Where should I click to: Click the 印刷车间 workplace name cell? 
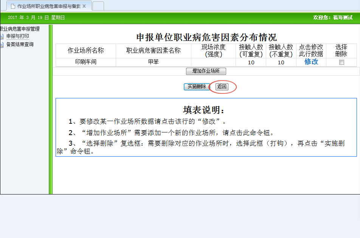pyautogui.click(x=86, y=62)
